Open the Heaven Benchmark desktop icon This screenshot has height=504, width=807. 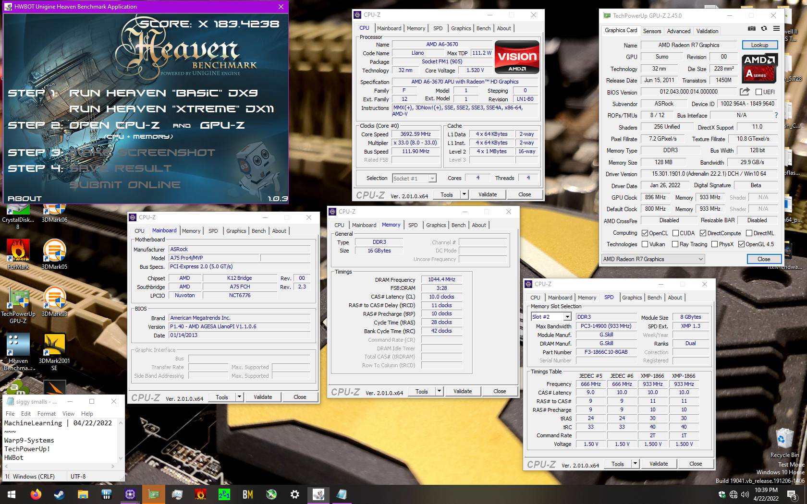[x=18, y=352]
